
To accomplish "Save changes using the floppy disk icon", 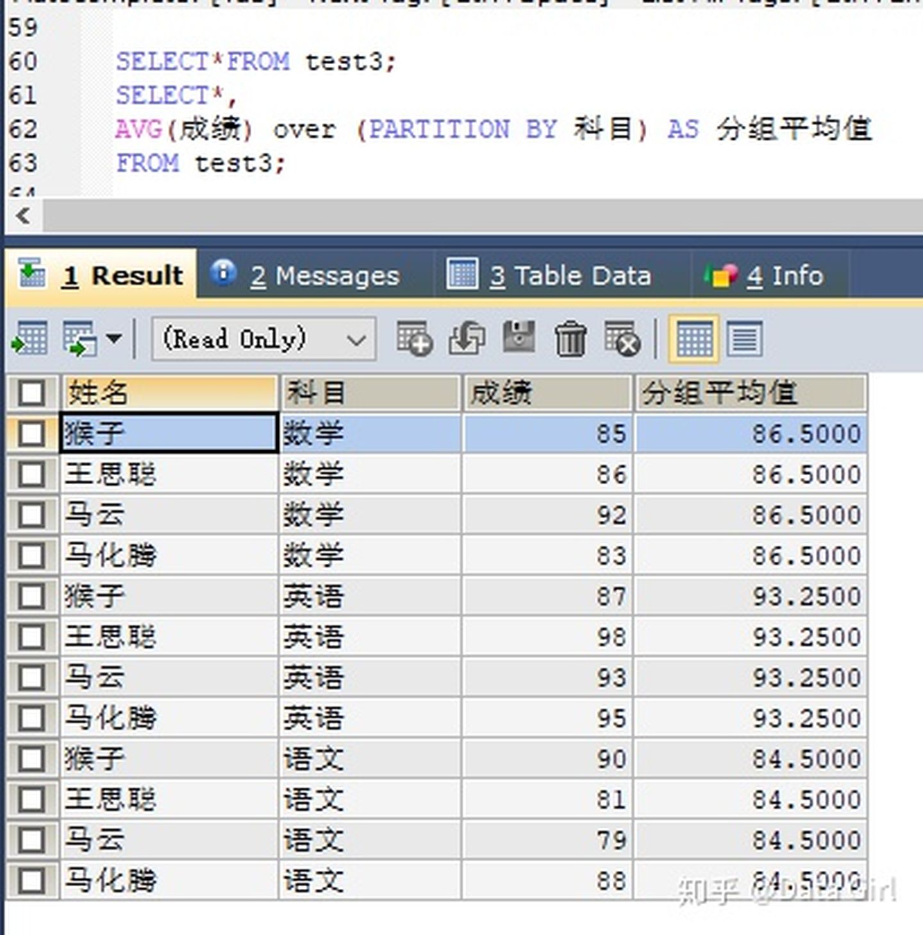I will tap(518, 339).
